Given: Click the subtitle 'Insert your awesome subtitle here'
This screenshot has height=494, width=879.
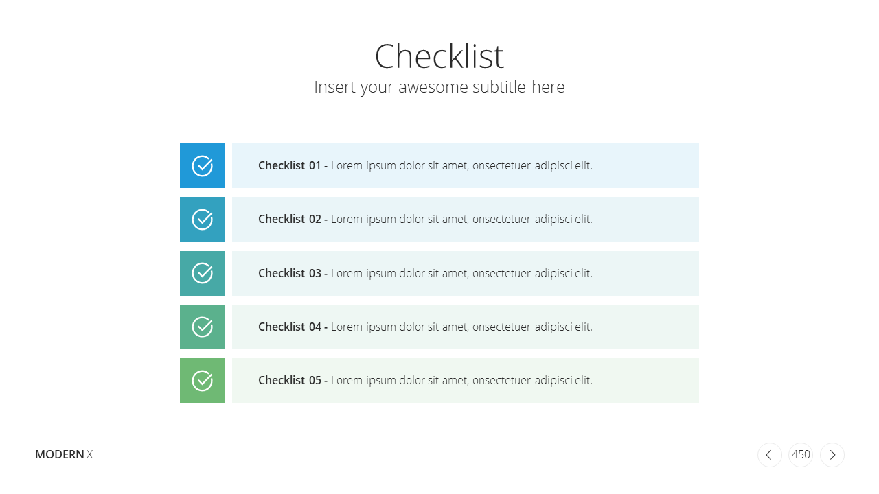Looking at the screenshot, I should coord(439,87).
